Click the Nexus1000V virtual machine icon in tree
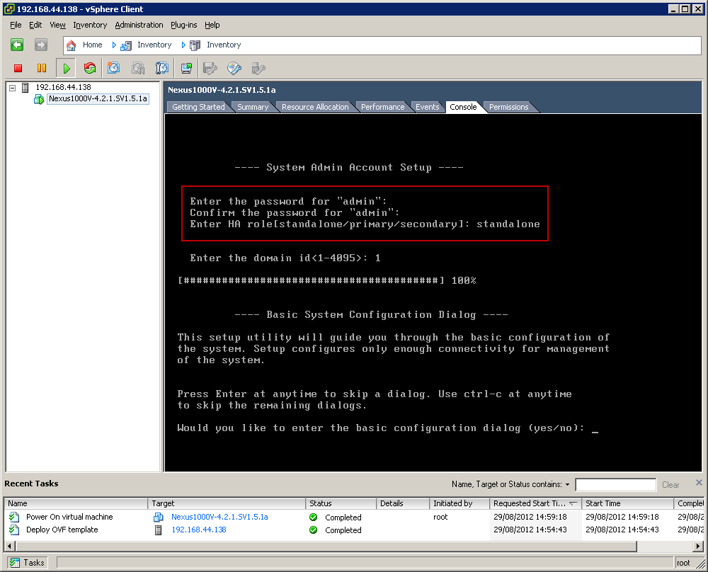This screenshot has height=572, width=708. pyautogui.click(x=39, y=99)
